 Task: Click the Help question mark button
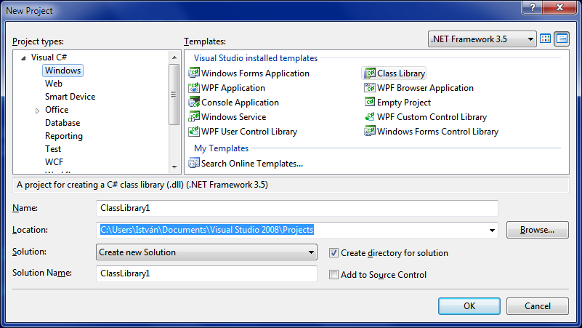tap(532, 7)
